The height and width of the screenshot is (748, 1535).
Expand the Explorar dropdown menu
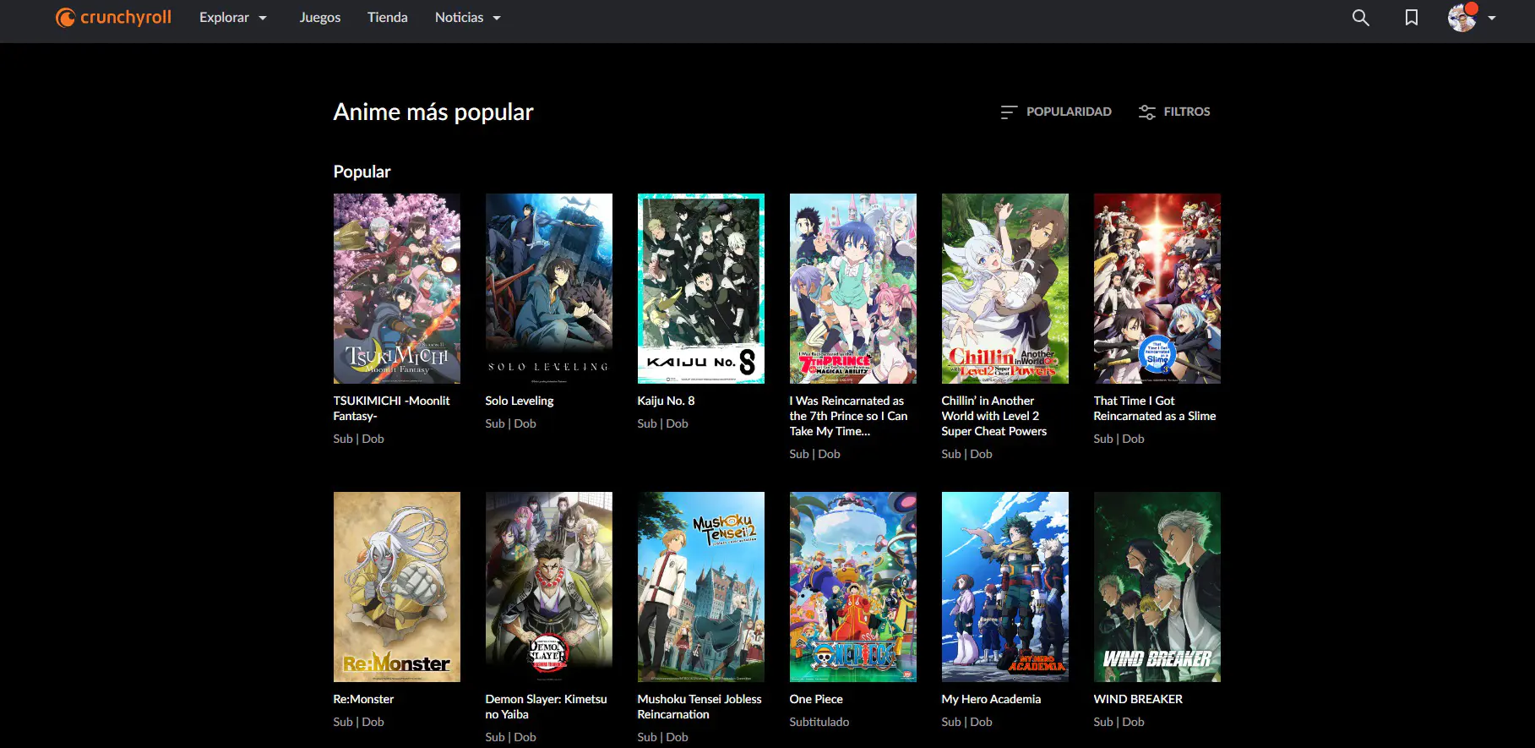(233, 17)
